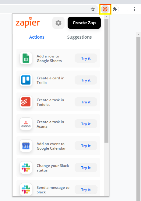Click the Create Zap button
The image size is (141, 201).
coord(84,23)
